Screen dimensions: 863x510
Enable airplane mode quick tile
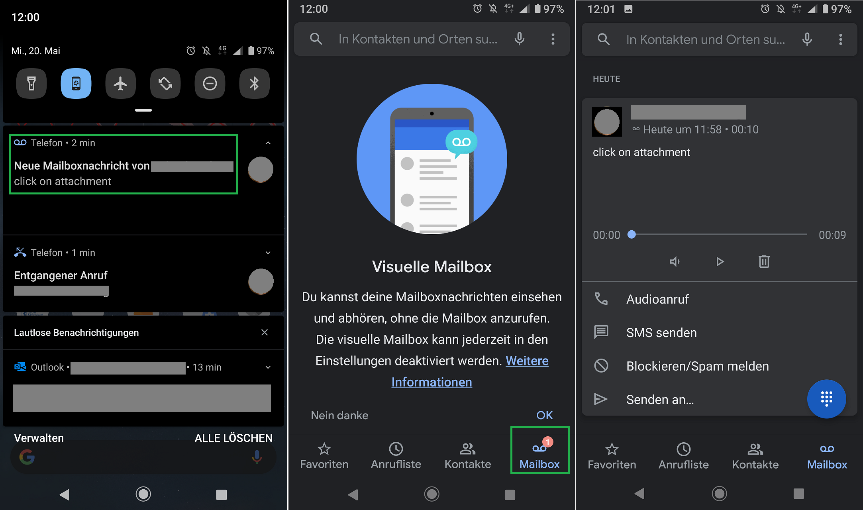pos(120,84)
